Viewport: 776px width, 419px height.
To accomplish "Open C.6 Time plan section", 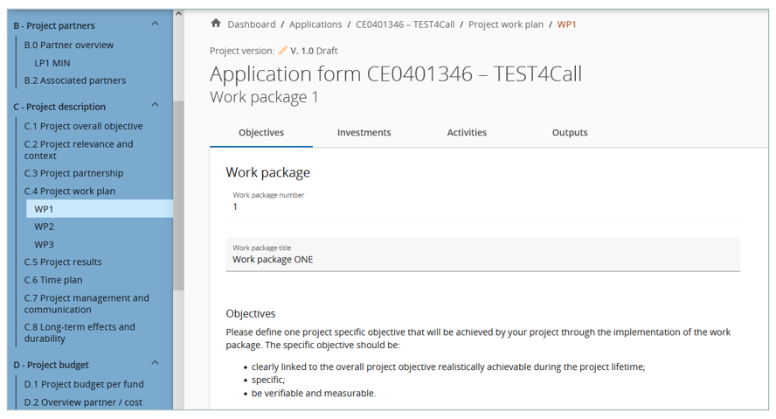I will (53, 280).
